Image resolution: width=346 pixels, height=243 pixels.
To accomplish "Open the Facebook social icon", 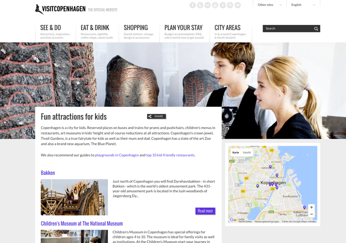I will [193, 5].
